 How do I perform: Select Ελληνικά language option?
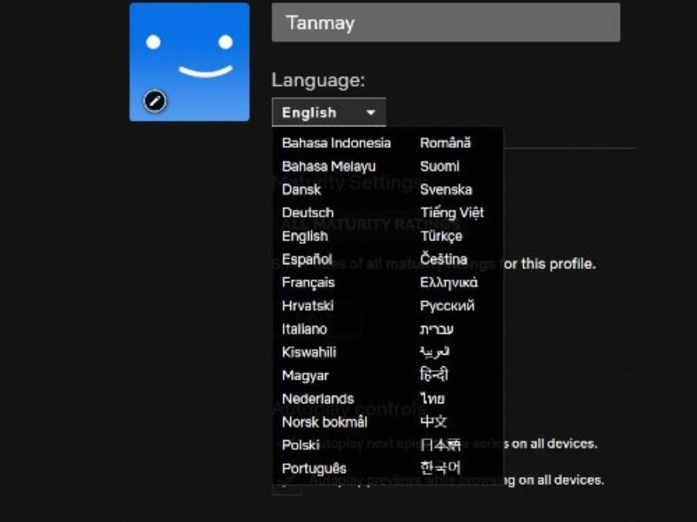(x=449, y=282)
